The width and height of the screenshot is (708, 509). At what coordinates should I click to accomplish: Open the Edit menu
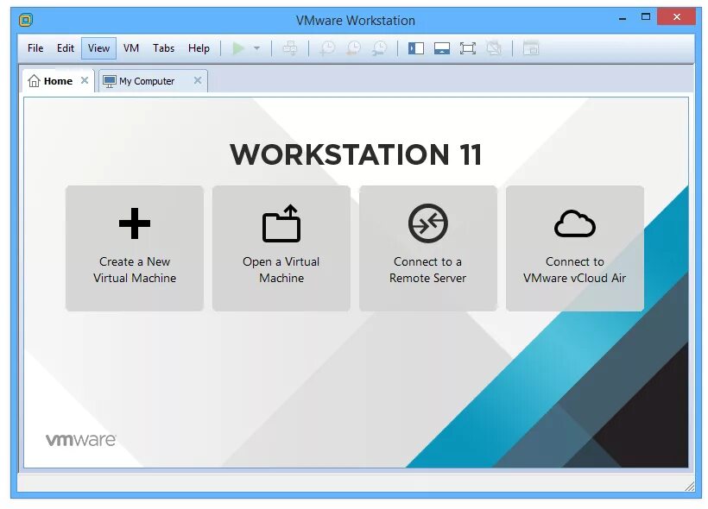coord(65,48)
